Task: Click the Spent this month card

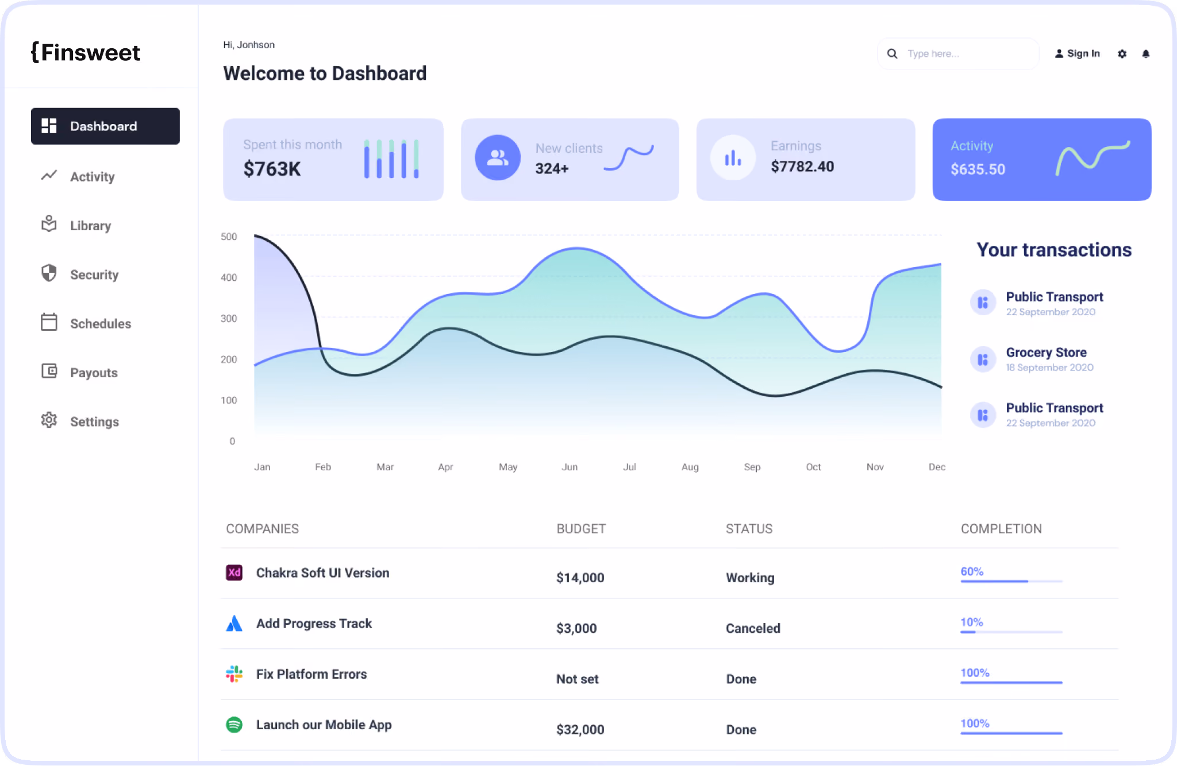Action: pyautogui.click(x=333, y=160)
